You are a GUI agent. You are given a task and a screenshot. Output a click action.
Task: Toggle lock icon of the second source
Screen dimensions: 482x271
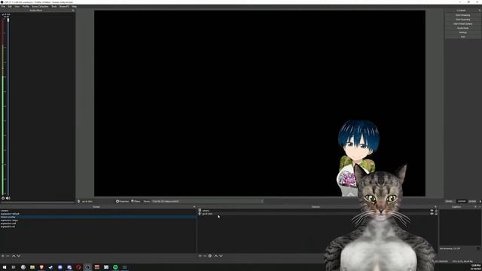436,214
